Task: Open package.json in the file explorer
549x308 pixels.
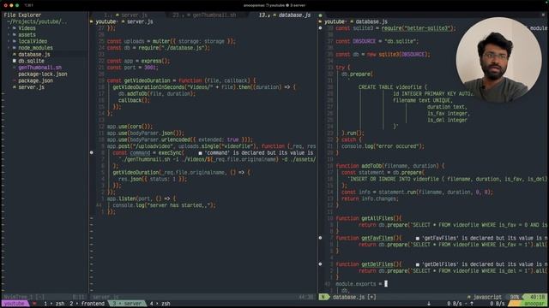Action: pos(36,80)
